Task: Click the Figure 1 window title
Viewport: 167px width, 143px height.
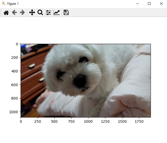Action: tap(13, 4)
